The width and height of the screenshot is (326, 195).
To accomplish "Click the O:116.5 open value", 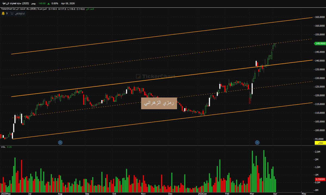I will click(x=53, y=9).
